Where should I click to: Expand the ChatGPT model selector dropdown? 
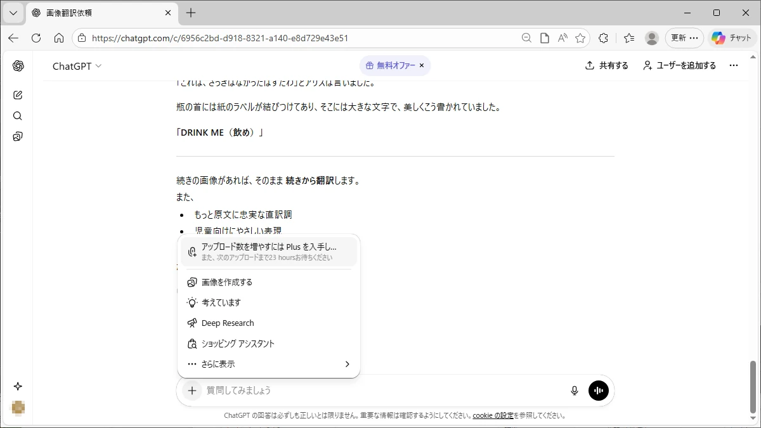coord(77,66)
